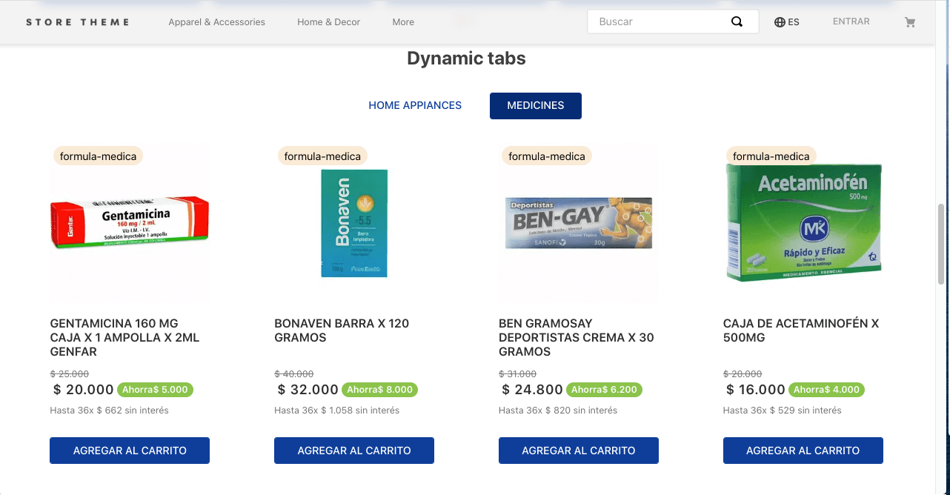The height and width of the screenshot is (495, 950).
Task: Click the ENTRAR login link
Action: click(851, 21)
